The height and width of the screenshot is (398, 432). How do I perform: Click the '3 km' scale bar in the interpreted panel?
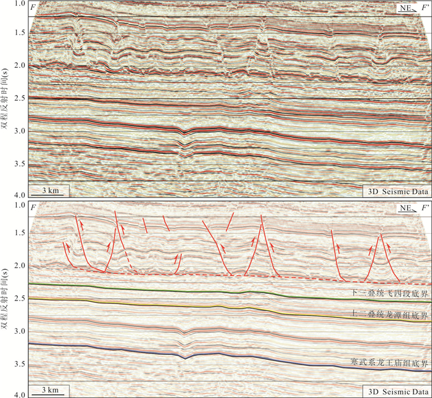tap(49, 391)
